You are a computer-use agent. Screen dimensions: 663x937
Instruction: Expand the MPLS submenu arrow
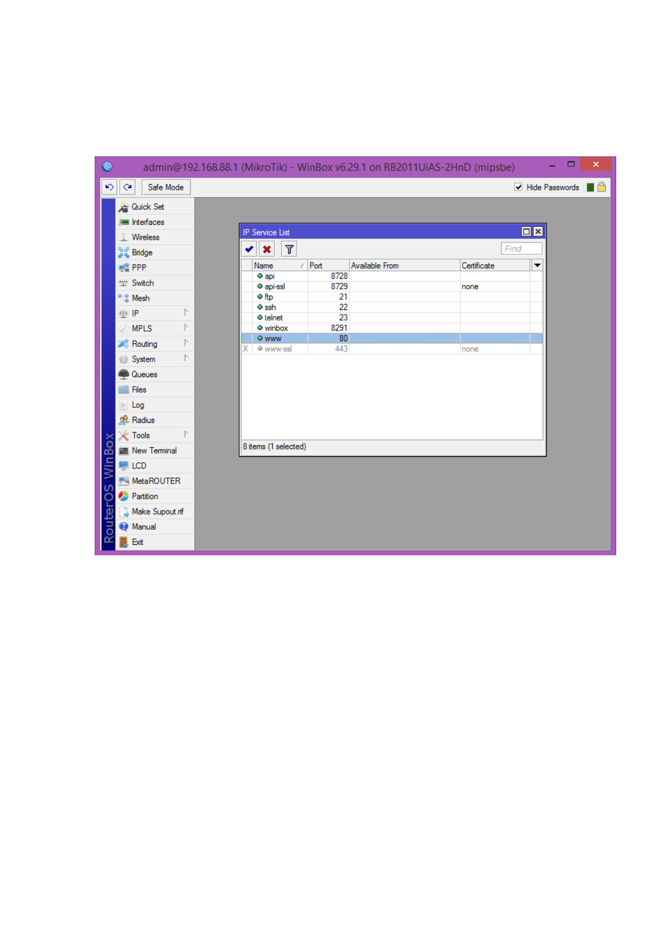tap(186, 328)
